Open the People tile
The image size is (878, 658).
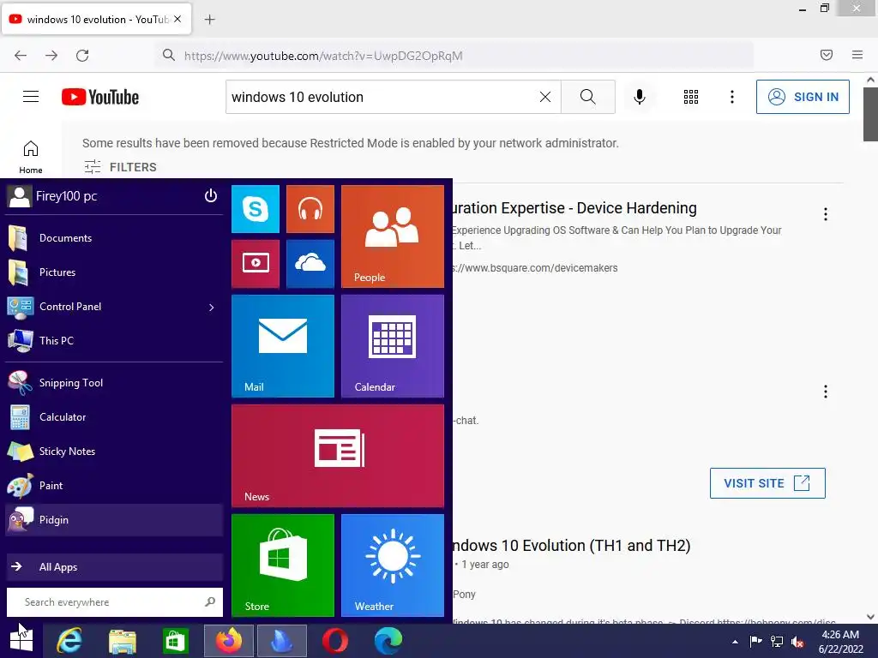[393, 236]
